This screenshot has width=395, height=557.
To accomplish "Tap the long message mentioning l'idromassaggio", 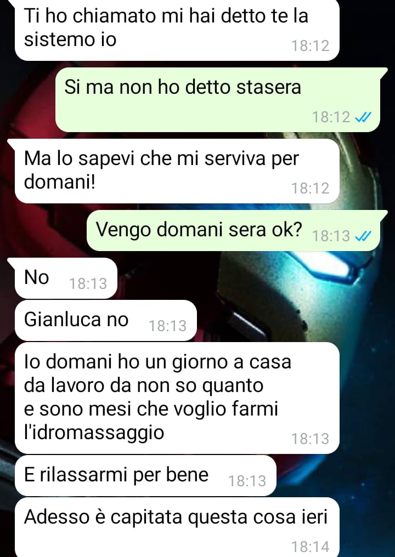I will point(177,398).
